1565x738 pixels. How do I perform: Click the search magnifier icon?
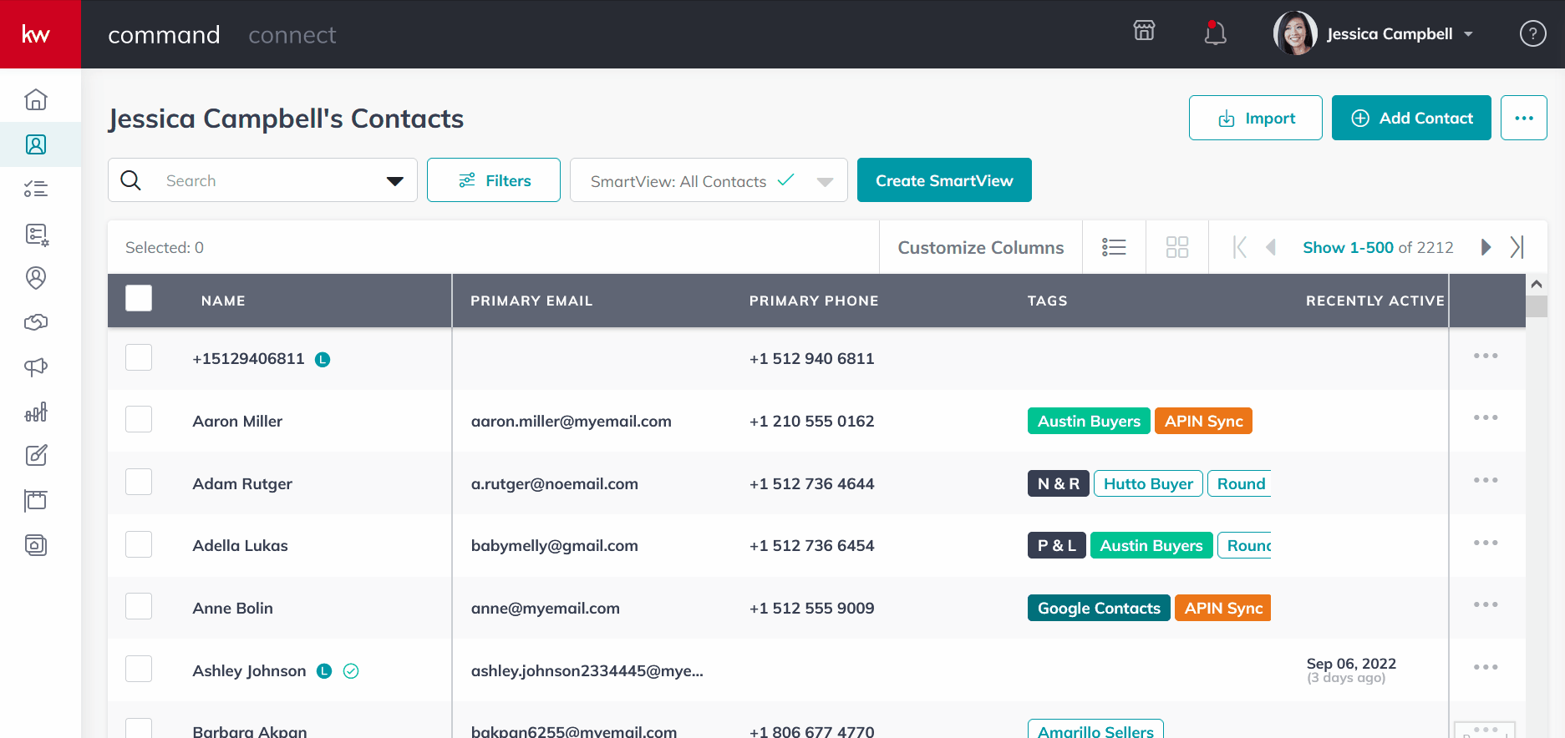pyautogui.click(x=131, y=180)
